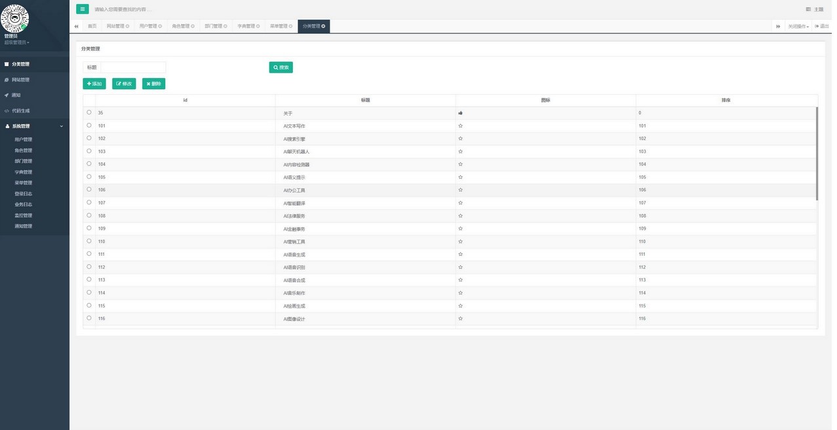Open 代码生成 in the sidebar menu
The image size is (837, 430).
click(x=20, y=111)
